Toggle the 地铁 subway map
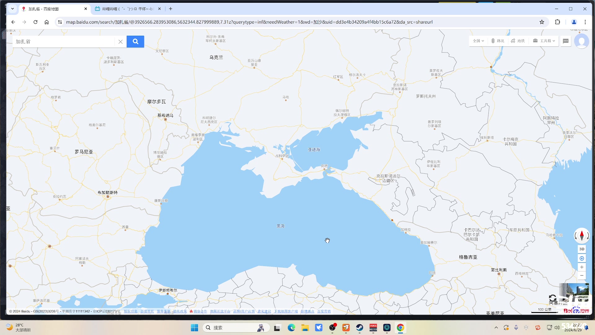The width and height of the screenshot is (595, 335). tap(518, 41)
